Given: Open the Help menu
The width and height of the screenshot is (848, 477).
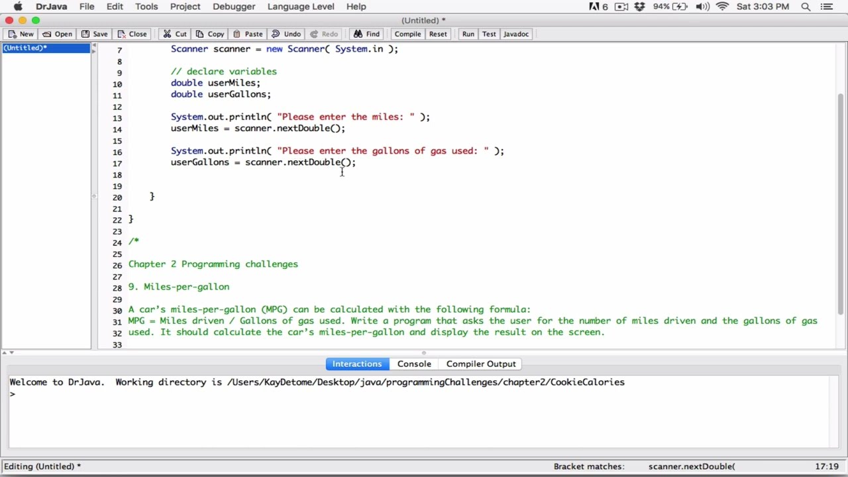Looking at the screenshot, I should pos(356,7).
